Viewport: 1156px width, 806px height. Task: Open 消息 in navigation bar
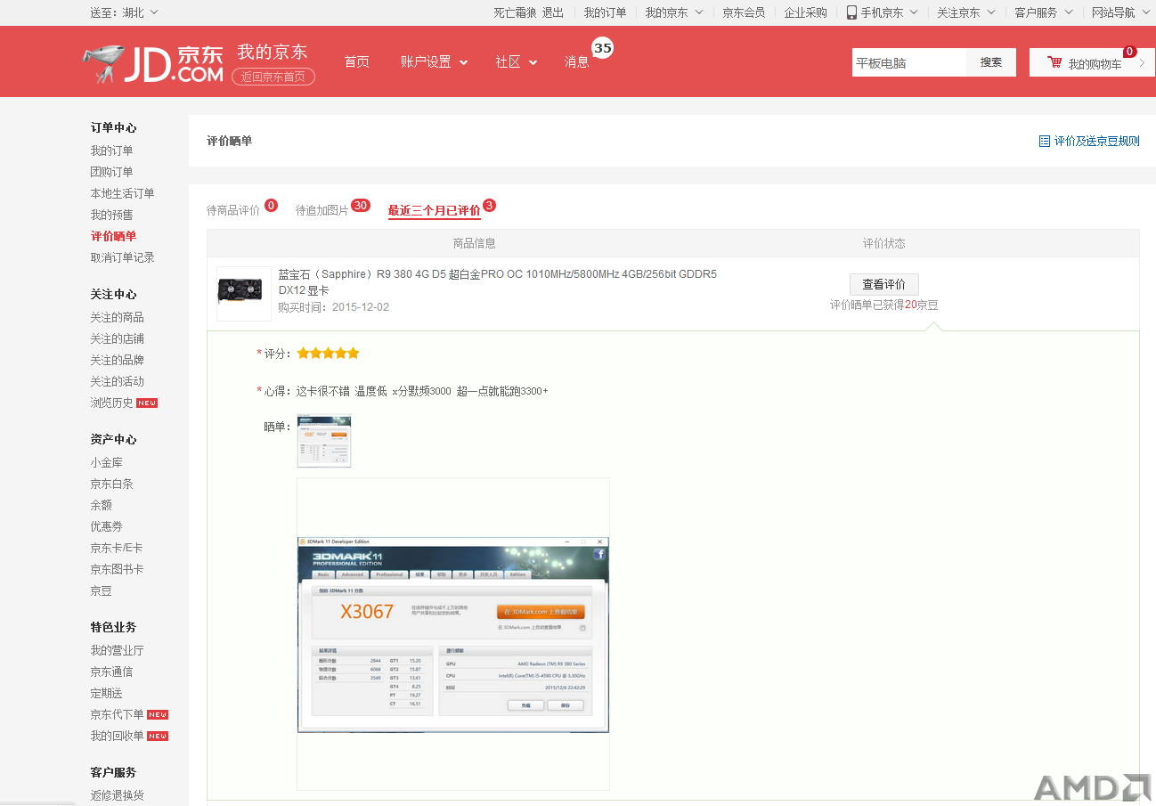click(x=576, y=61)
